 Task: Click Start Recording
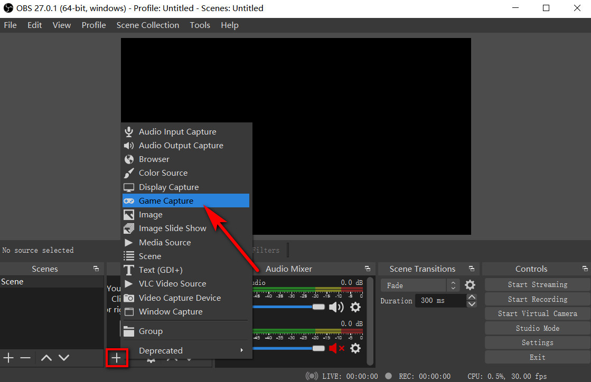click(x=538, y=299)
